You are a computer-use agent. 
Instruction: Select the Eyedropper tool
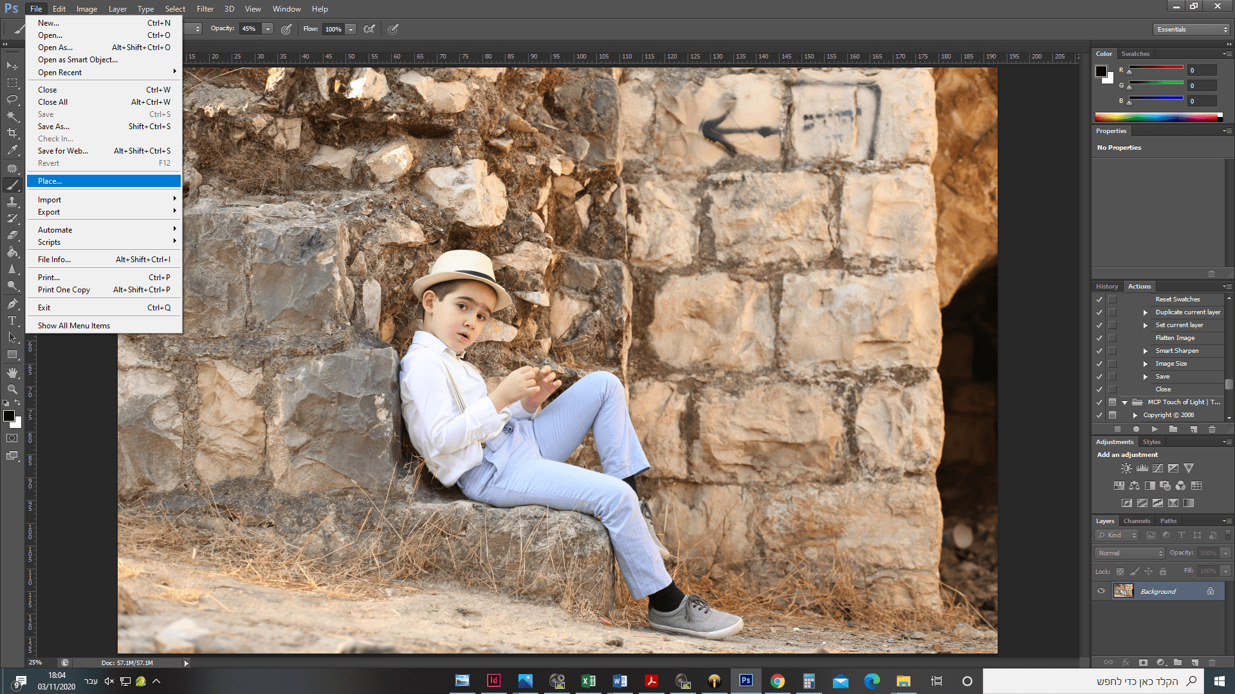[x=12, y=150]
